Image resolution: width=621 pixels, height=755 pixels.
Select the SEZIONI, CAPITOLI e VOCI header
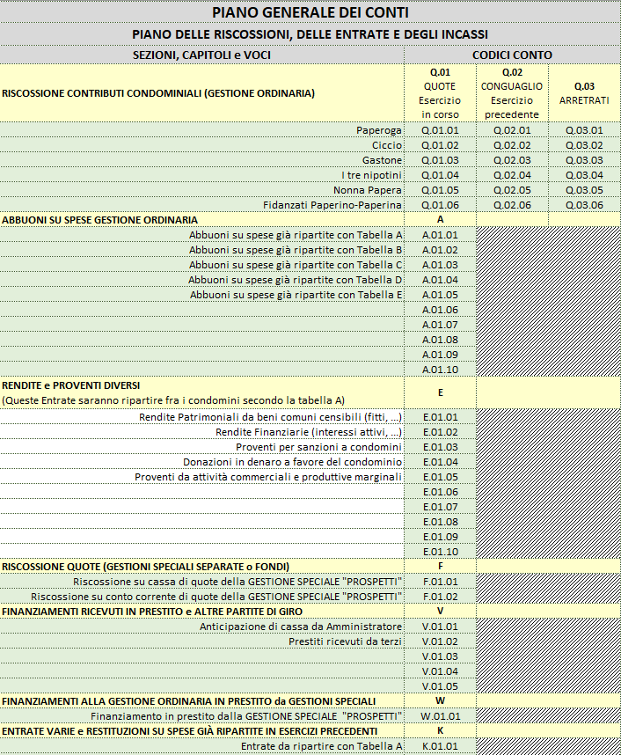pyautogui.click(x=201, y=55)
